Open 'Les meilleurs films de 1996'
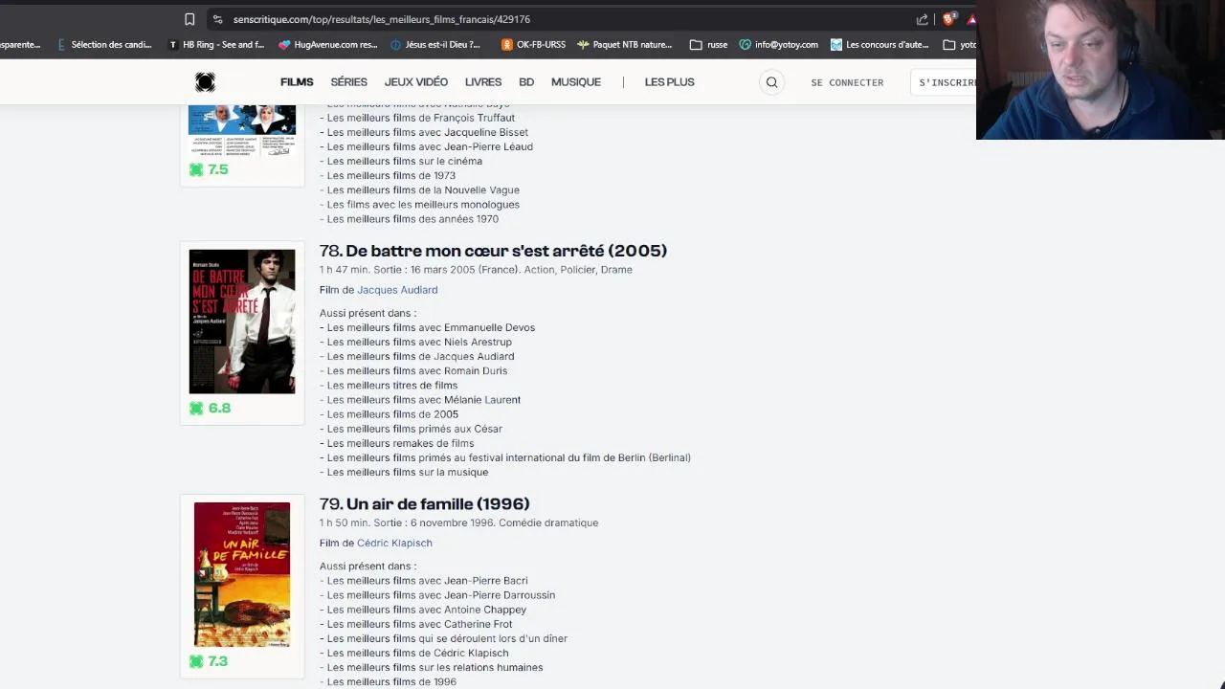The height and width of the screenshot is (689, 1225). tap(391, 681)
